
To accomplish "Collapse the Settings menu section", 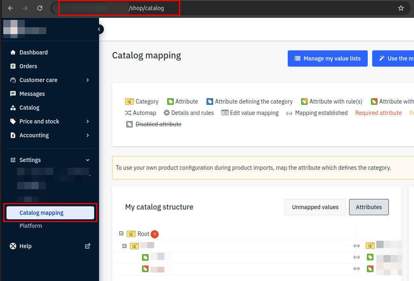I will 88,160.
